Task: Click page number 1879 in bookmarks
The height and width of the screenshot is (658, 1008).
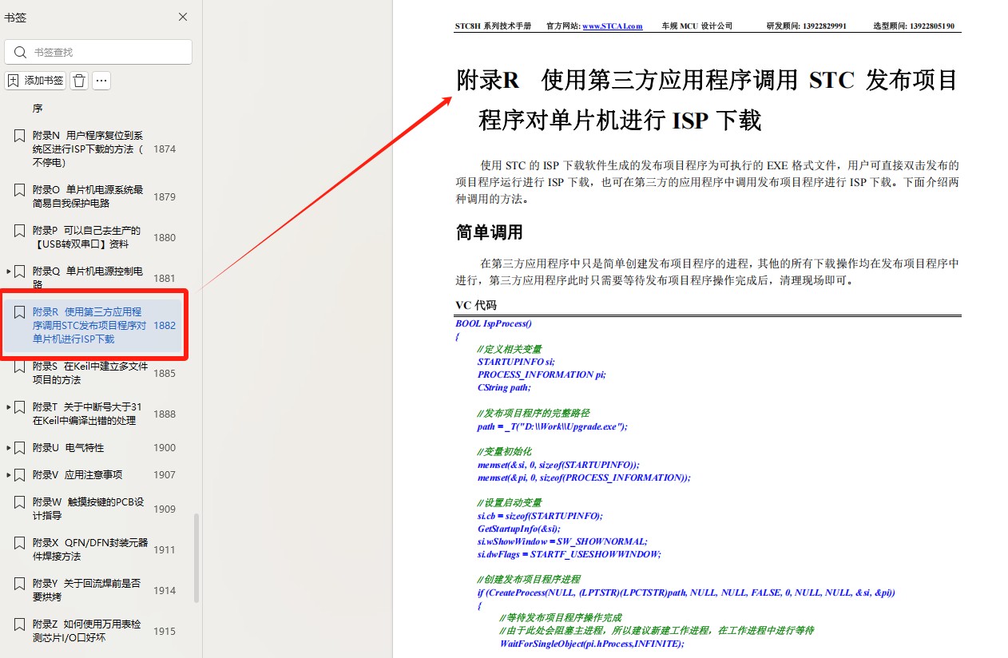Action: point(165,196)
